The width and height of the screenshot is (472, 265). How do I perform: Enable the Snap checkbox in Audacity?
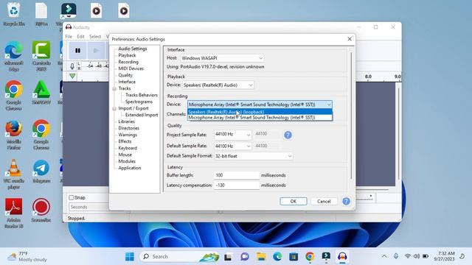tap(72, 197)
